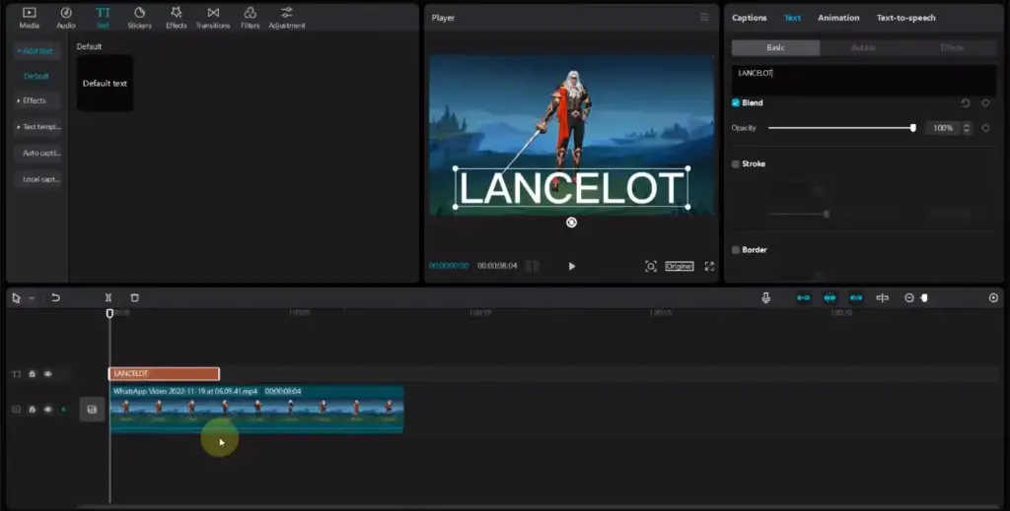
Task: Toggle clip linkage in timeline toolbar
Action: pos(856,297)
